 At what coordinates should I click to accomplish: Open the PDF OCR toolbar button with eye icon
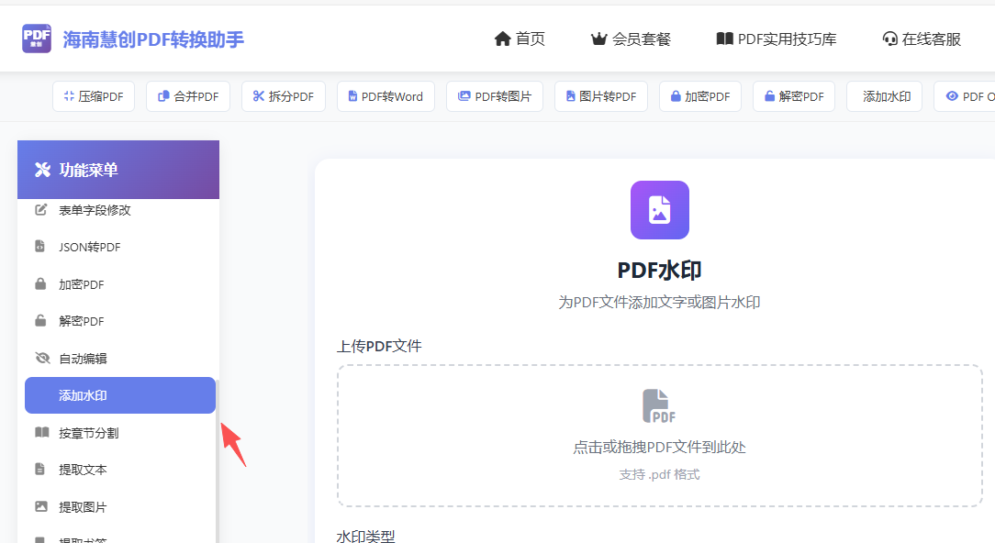click(x=965, y=96)
